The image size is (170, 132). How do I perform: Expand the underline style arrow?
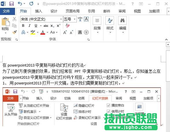click(x=41, y=26)
